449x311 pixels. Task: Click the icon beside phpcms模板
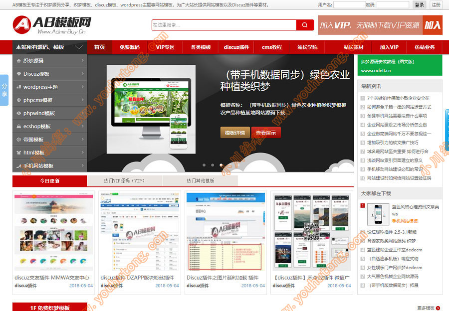tap(19, 100)
